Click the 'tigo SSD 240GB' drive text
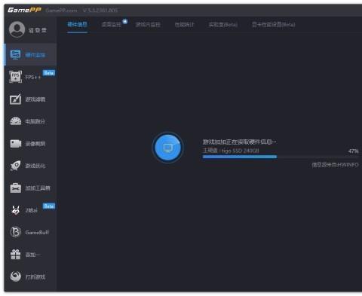Image resolution: width=362 pixels, height=296 pixels. (241, 151)
